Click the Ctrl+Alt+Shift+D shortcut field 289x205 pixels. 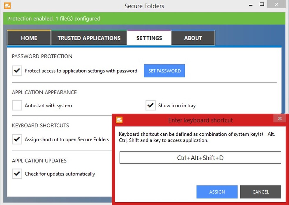click(200, 158)
